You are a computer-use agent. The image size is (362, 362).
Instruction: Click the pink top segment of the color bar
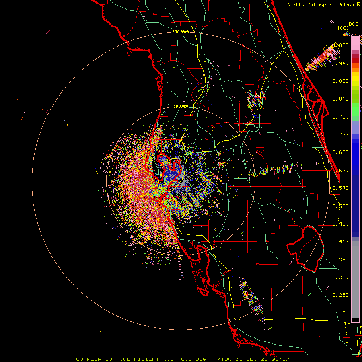(x=355, y=43)
